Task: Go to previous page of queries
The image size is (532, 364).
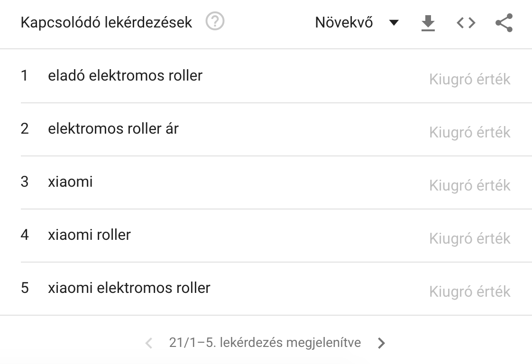Action: [x=149, y=343]
